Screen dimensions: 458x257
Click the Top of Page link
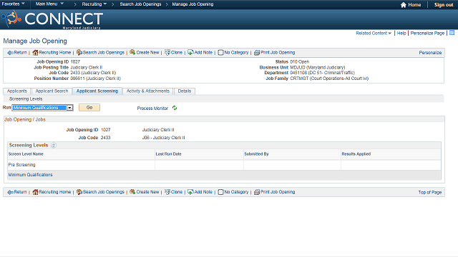(429, 192)
